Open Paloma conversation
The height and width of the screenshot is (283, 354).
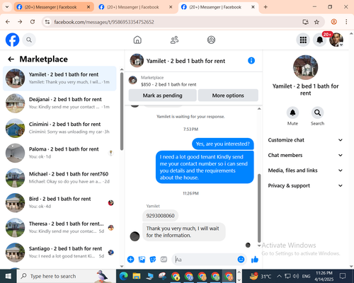[x=59, y=153]
